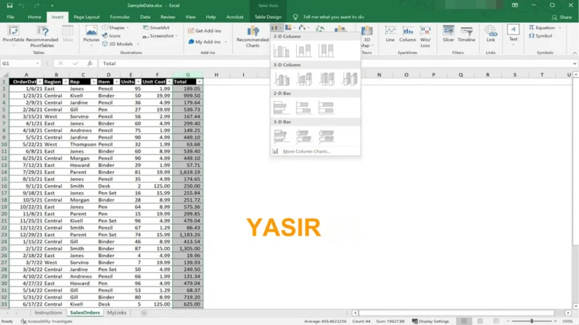Select the 3-D Stacked Bar chart
This screenshot has height=325, width=579.
pos(304,136)
